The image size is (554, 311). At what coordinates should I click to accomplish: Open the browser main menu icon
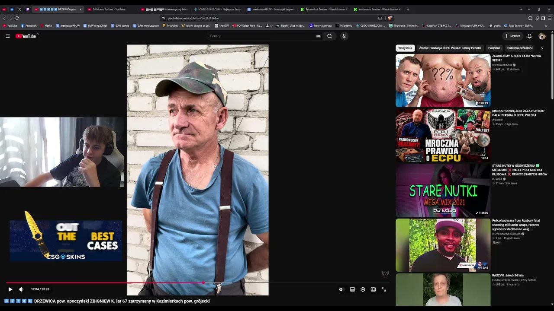[x=550, y=18]
